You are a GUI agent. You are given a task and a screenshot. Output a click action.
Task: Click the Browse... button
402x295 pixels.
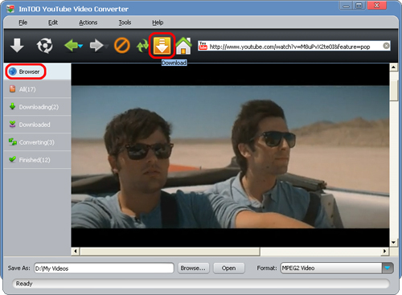(x=193, y=268)
